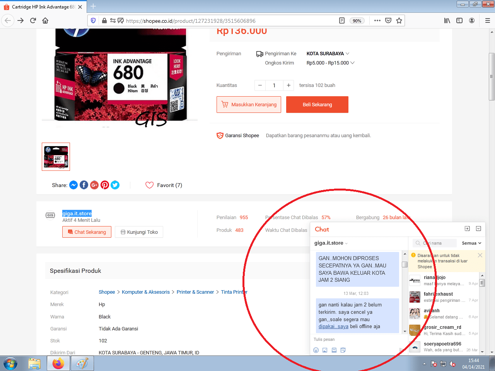Open Paint from the taskbar
This screenshot has width=495, height=371.
82,364
